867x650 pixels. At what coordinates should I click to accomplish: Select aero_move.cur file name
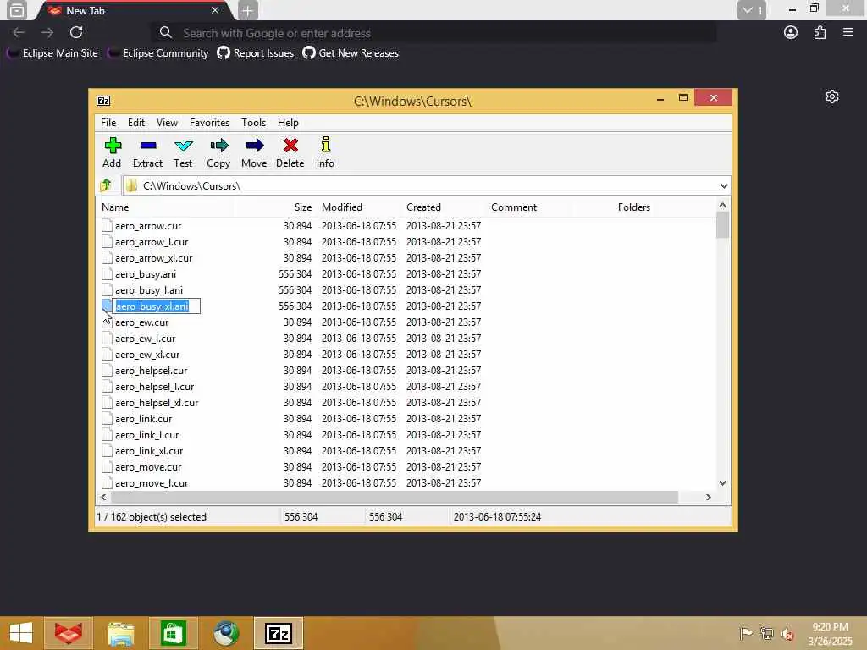pos(148,467)
